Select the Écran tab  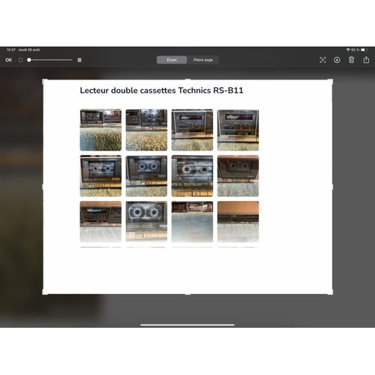[x=172, y=60]
